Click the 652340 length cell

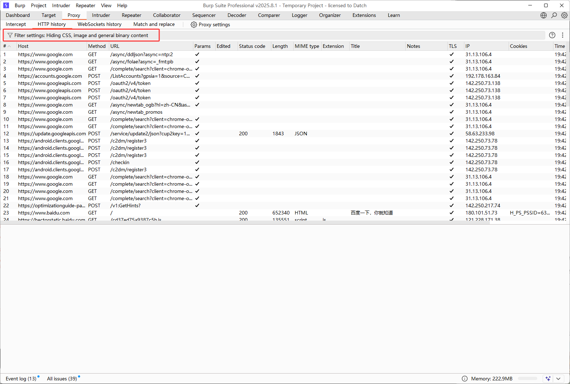[x=281, y=213]
